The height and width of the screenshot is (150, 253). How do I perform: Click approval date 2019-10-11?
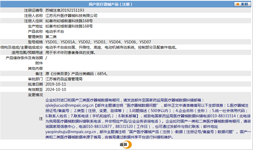(x=56, y=84)
